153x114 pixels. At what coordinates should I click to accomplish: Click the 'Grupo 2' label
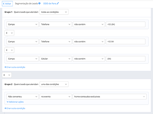(8, 84)
